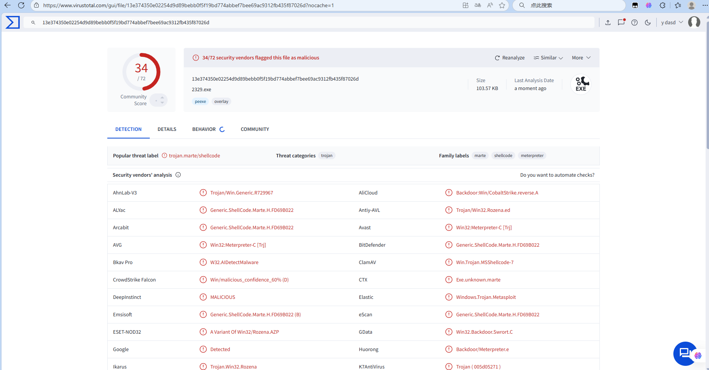Switch to the COMMUNITY tab
This screenshot has height=370, width=709.
pos(255,129)
